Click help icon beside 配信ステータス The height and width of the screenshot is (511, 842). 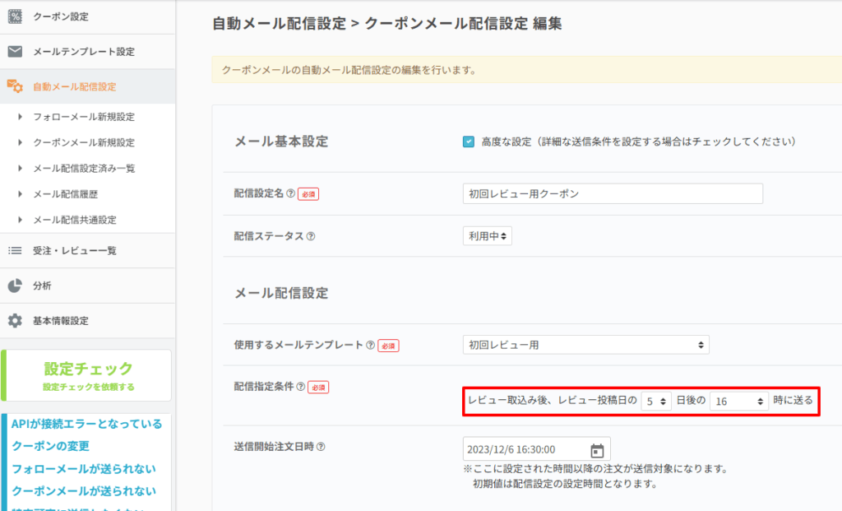click(310, 236)
